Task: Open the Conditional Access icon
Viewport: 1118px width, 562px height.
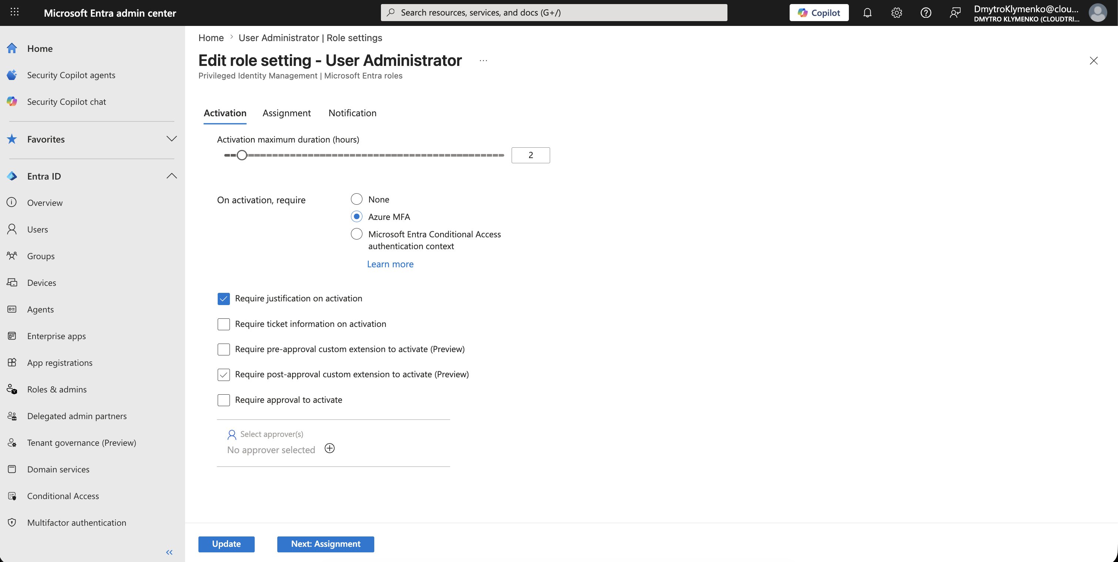Action: coord(12,496)
